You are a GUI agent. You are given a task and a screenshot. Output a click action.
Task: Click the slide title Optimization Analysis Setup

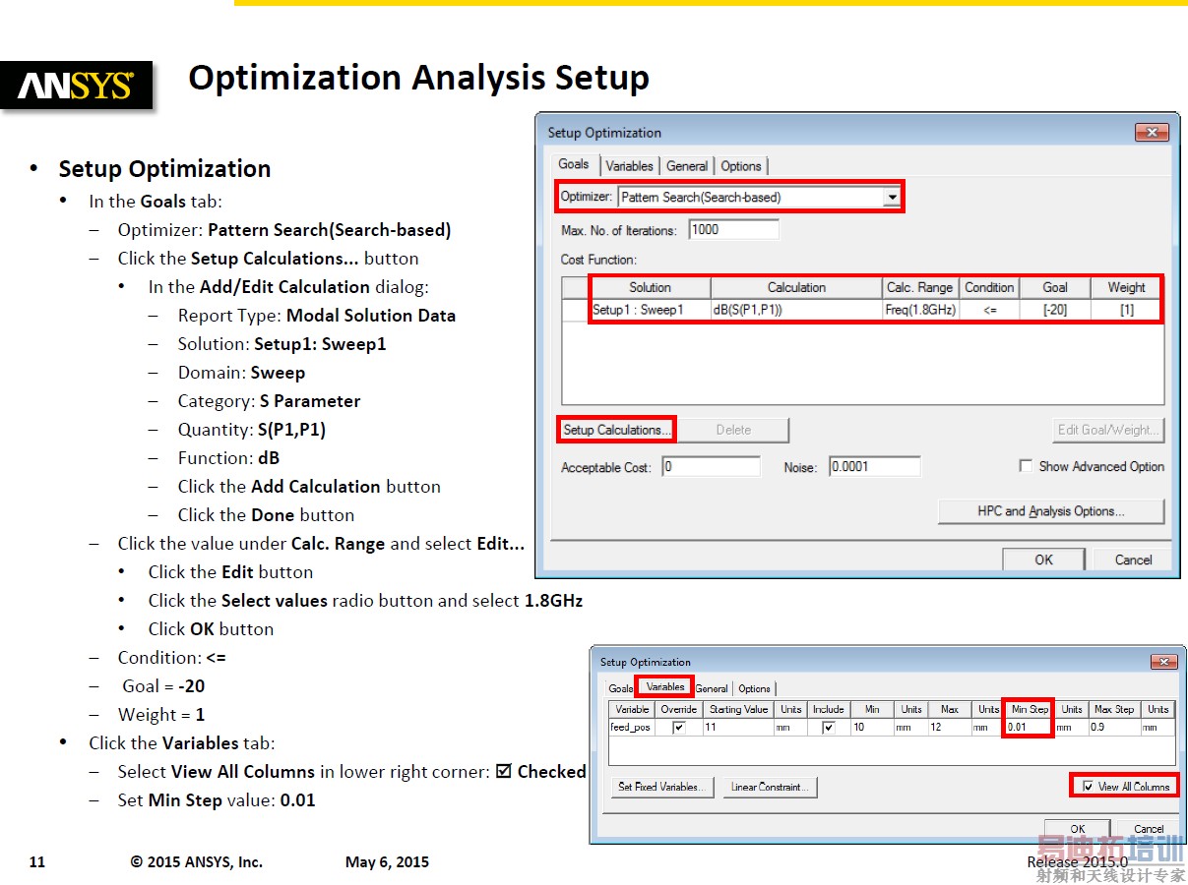[x=418, y=78]
